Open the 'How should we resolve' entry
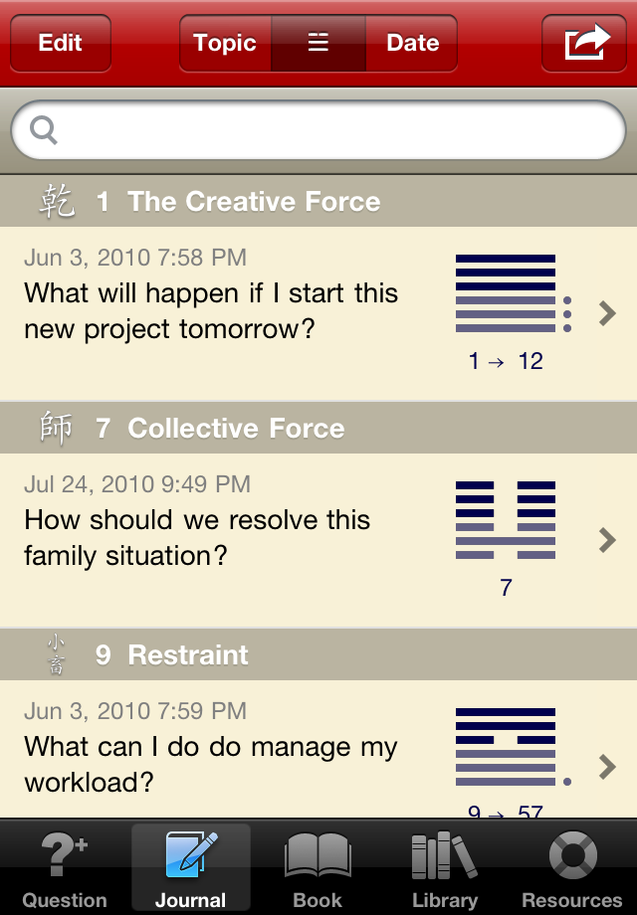This screenshot has width=637, height=915. coord(318,540)
